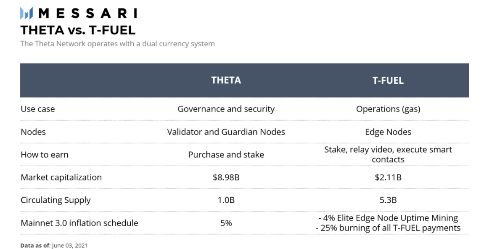
Task: Select the How to earn label
Action: 45,155
